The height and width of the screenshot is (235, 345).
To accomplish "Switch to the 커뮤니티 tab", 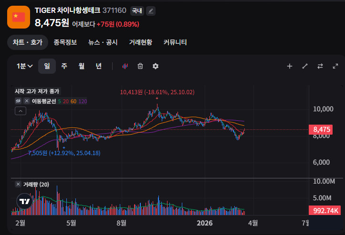I will click(175, 42).
